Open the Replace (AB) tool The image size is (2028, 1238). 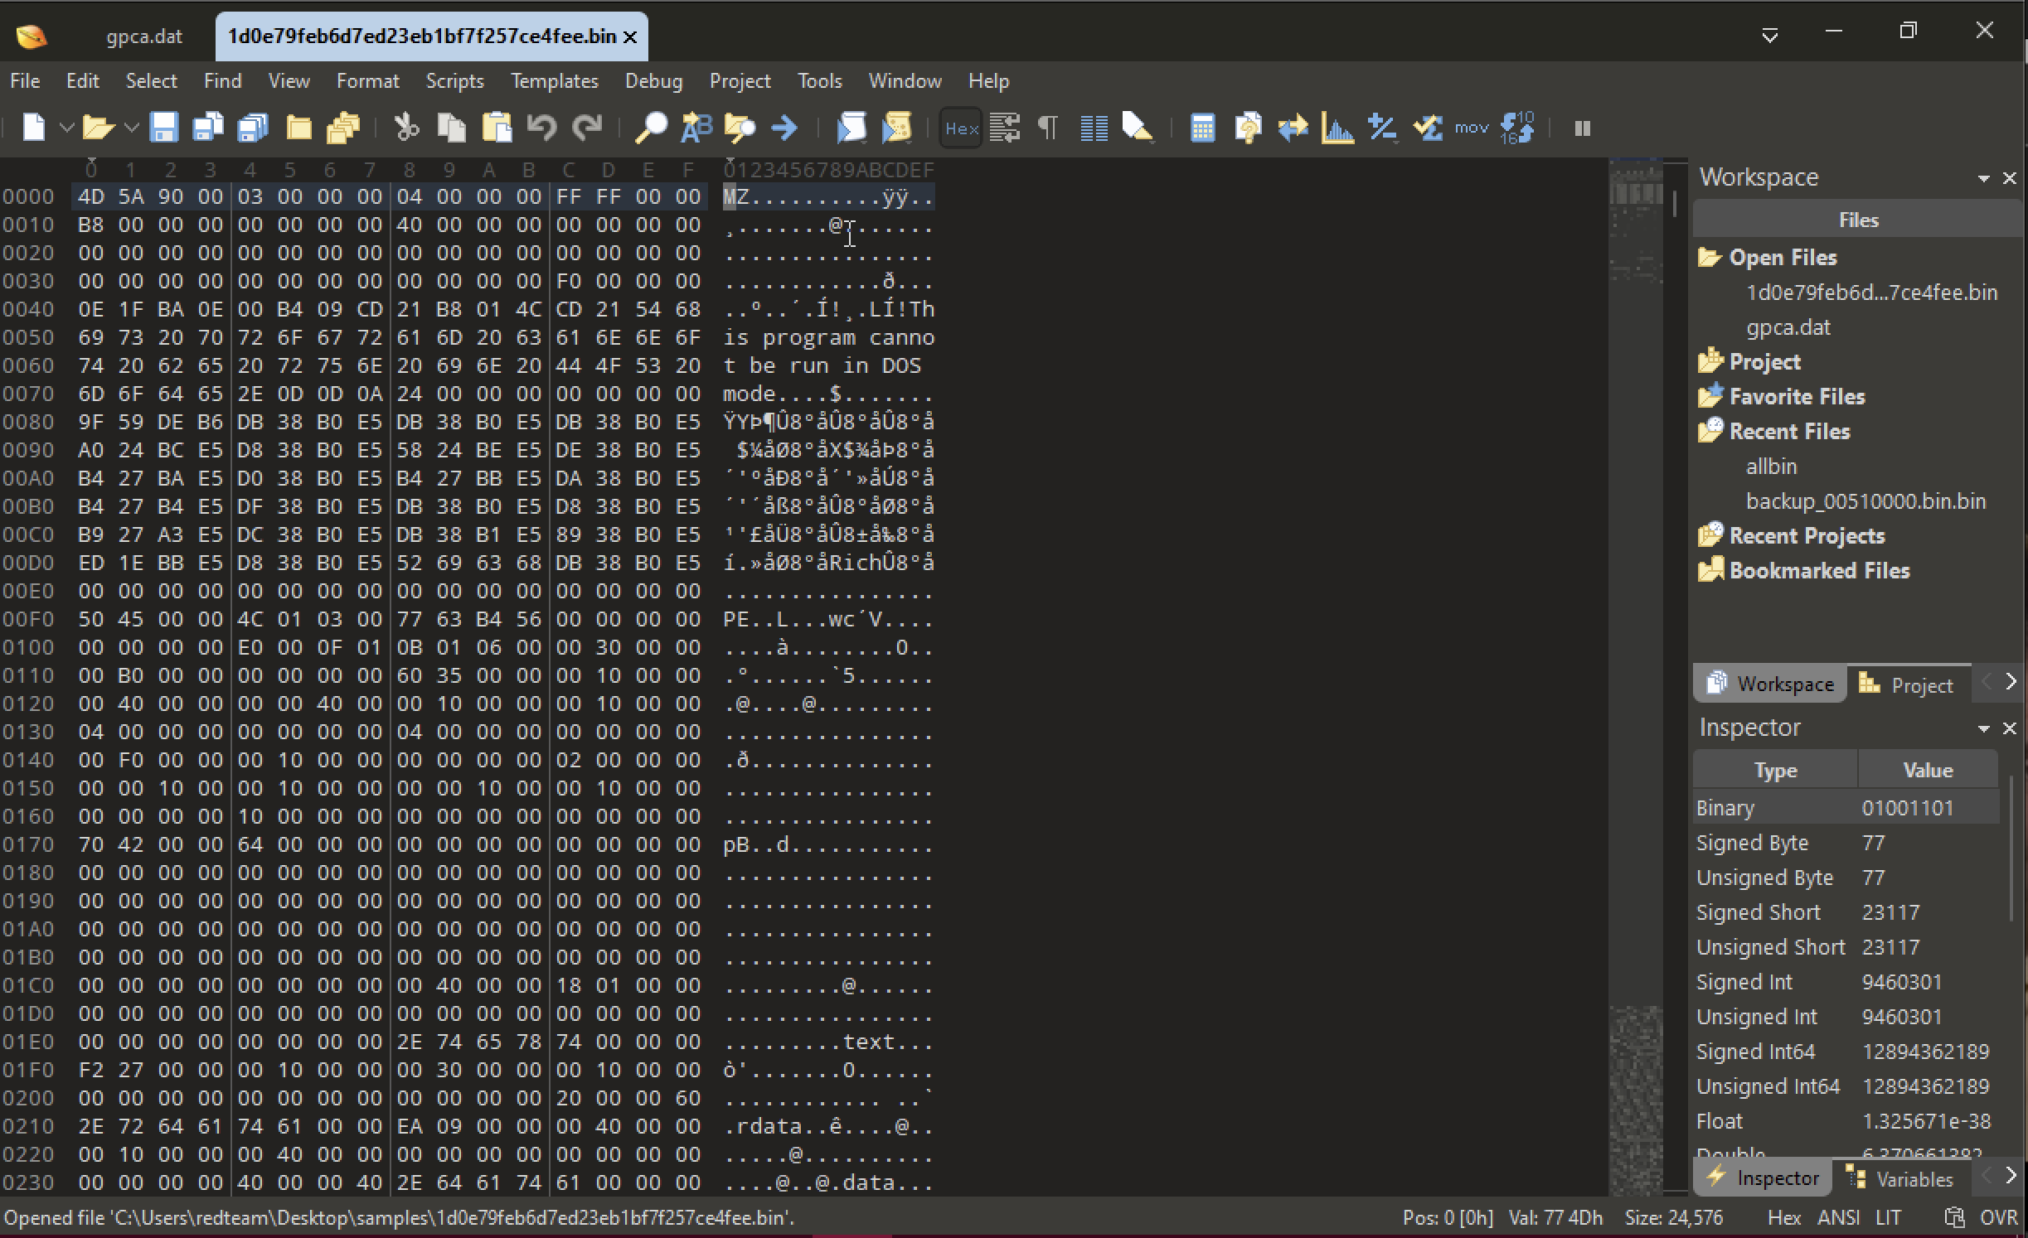(x=696, y=128)
